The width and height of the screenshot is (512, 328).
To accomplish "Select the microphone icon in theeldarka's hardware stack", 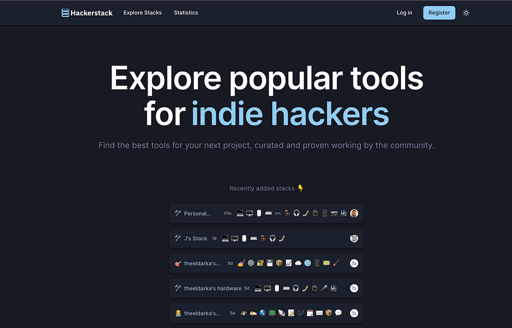I will (x=324, y=288).
